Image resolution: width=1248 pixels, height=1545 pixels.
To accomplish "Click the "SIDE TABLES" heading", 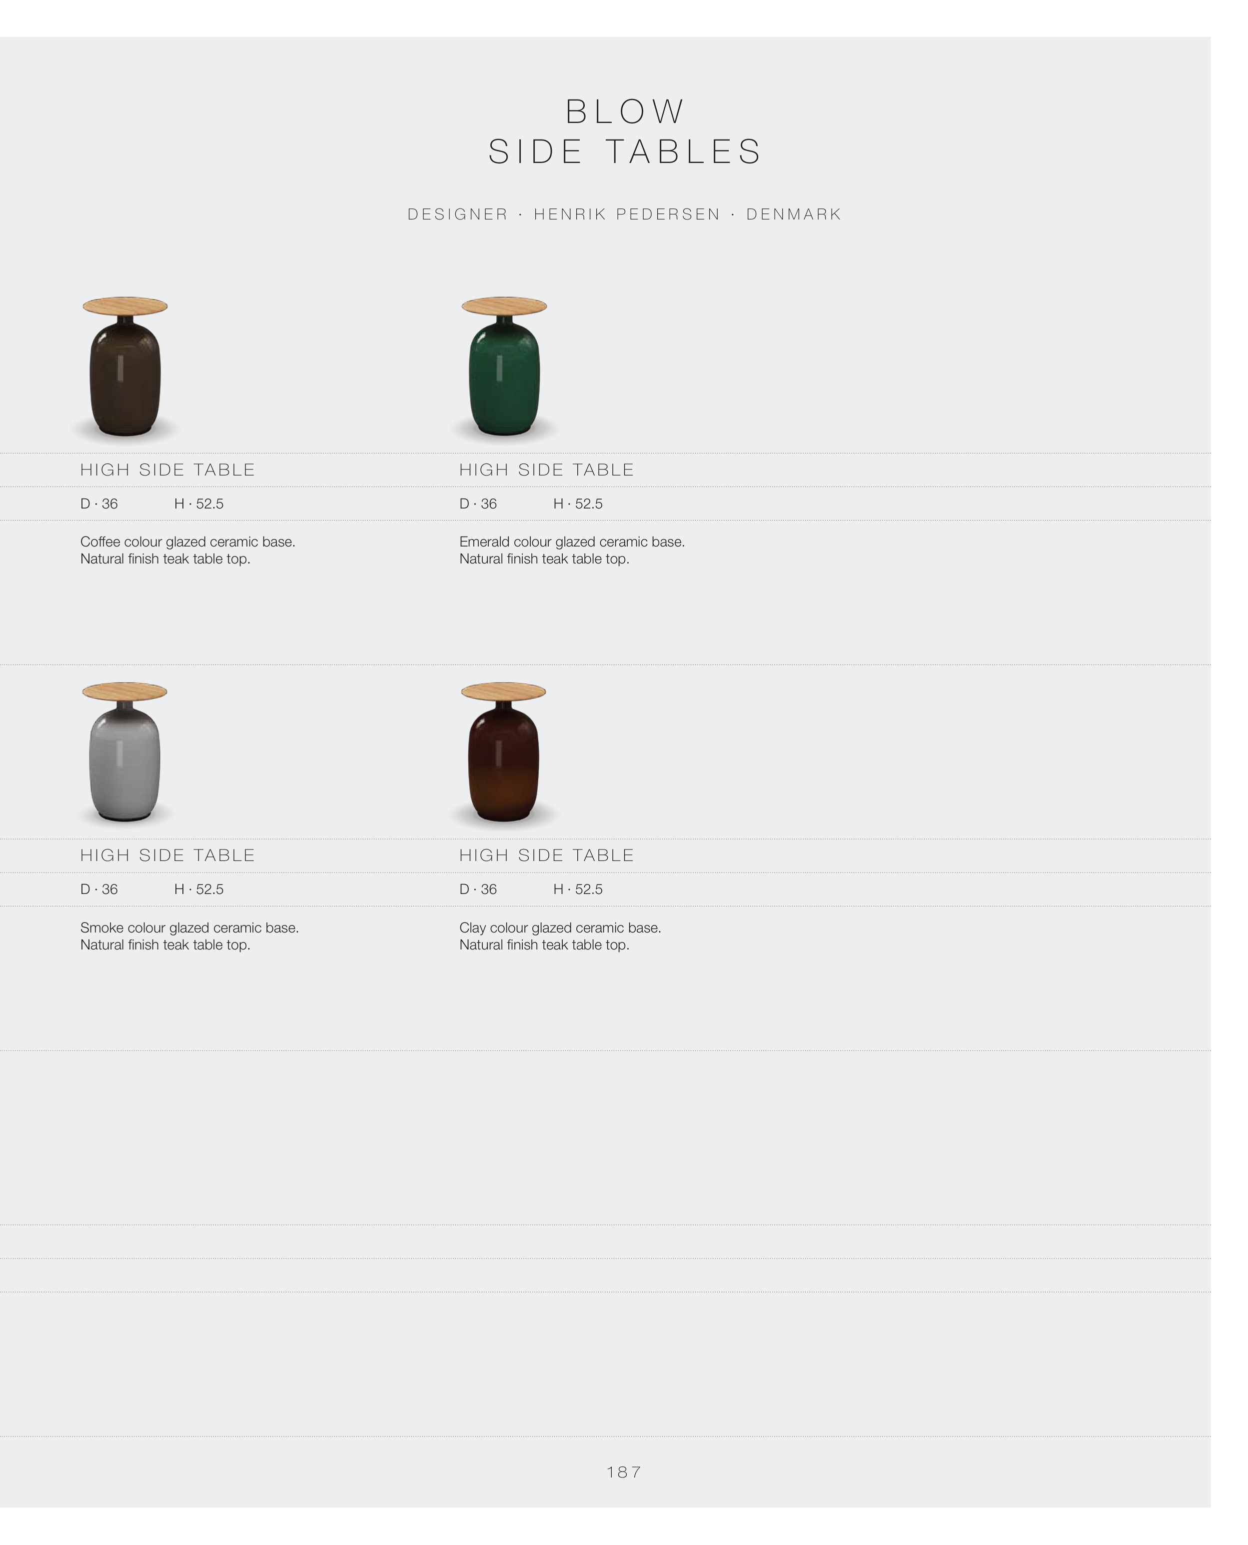I will click(x=625, y=152).
